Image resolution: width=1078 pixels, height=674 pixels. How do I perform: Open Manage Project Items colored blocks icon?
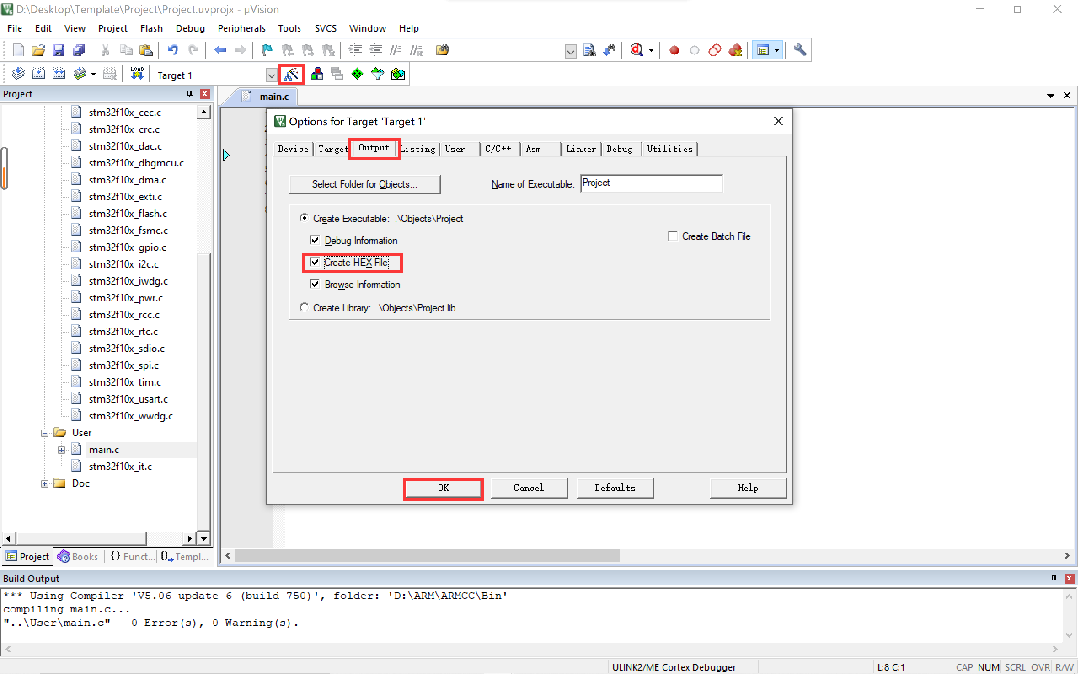tap(317, 74)
